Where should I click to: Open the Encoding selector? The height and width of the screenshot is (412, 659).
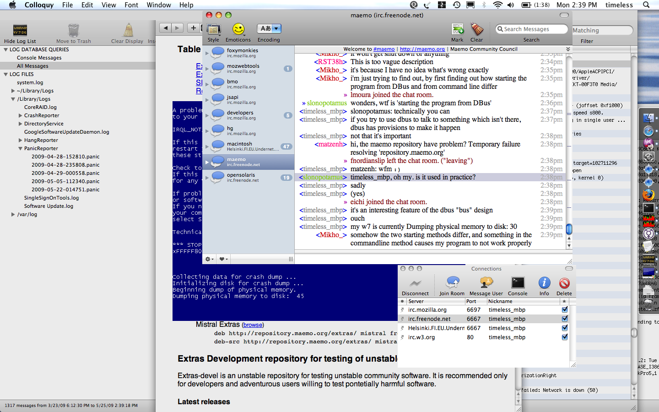pos(269,28)
